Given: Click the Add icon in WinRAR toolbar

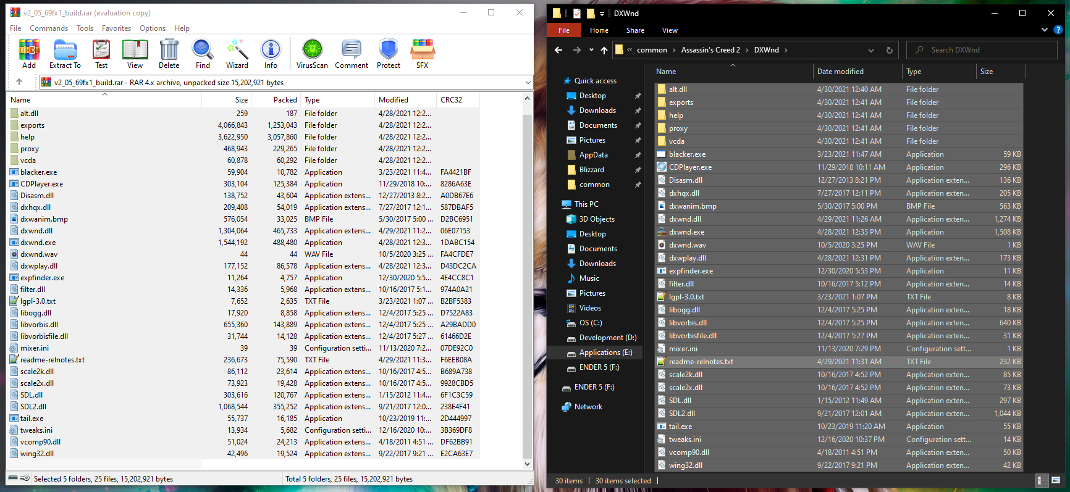Looking at the screenshot, I should [29, 54].
